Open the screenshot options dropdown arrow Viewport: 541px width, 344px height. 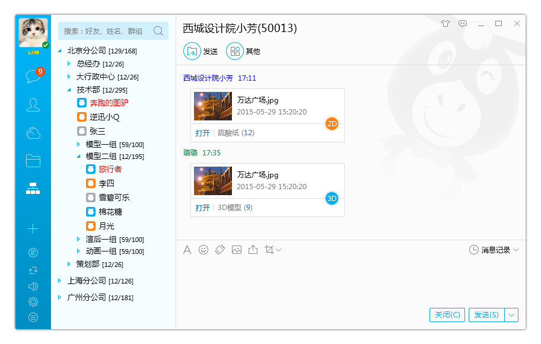tap(278, 250)
